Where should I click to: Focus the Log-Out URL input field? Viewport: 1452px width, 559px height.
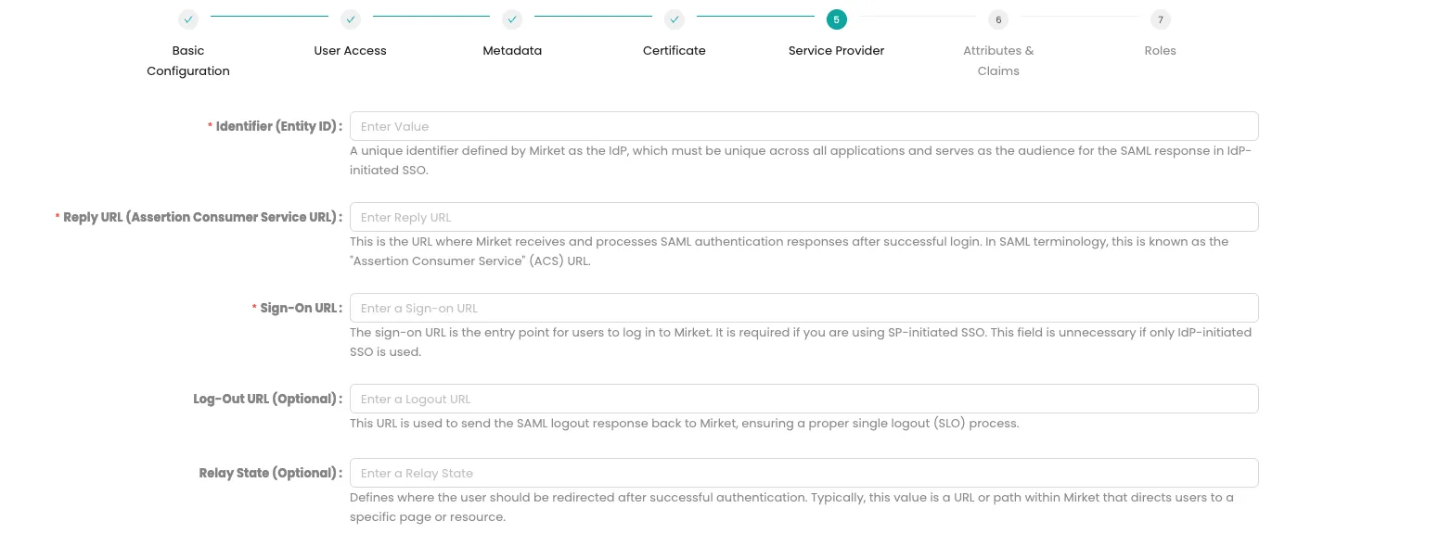coord(803,399)
